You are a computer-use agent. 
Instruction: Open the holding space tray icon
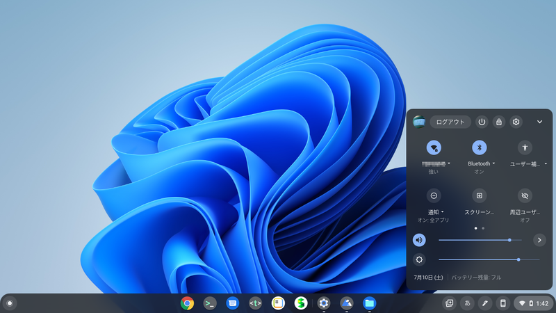[x=449, y=303]
